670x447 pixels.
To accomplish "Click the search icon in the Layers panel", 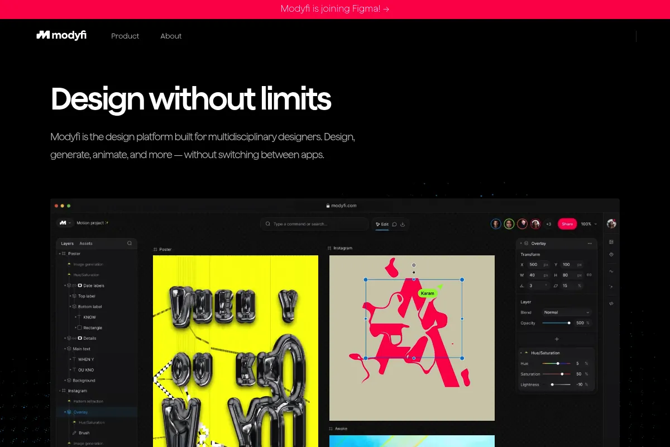I will pos(130,243).
